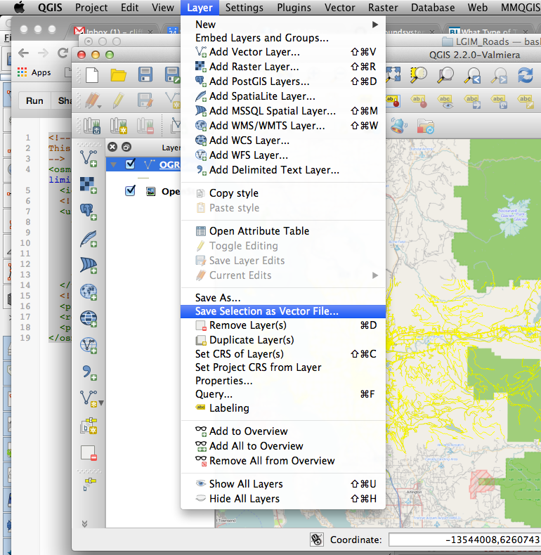Open the Vector menu in menu bar
Viewport: 541px width, 555px height.
click(x=339, y=8)
